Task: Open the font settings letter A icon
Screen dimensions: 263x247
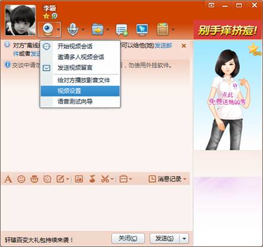Action: pos(8,179)
